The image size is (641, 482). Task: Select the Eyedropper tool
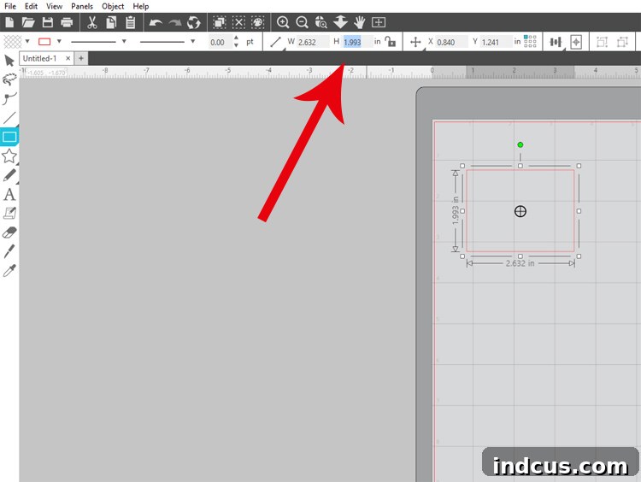point(9,270)
